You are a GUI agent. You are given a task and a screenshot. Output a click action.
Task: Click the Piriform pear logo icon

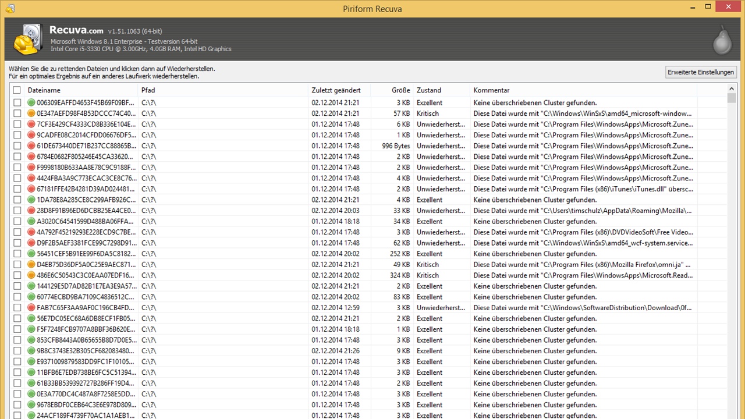721,40
